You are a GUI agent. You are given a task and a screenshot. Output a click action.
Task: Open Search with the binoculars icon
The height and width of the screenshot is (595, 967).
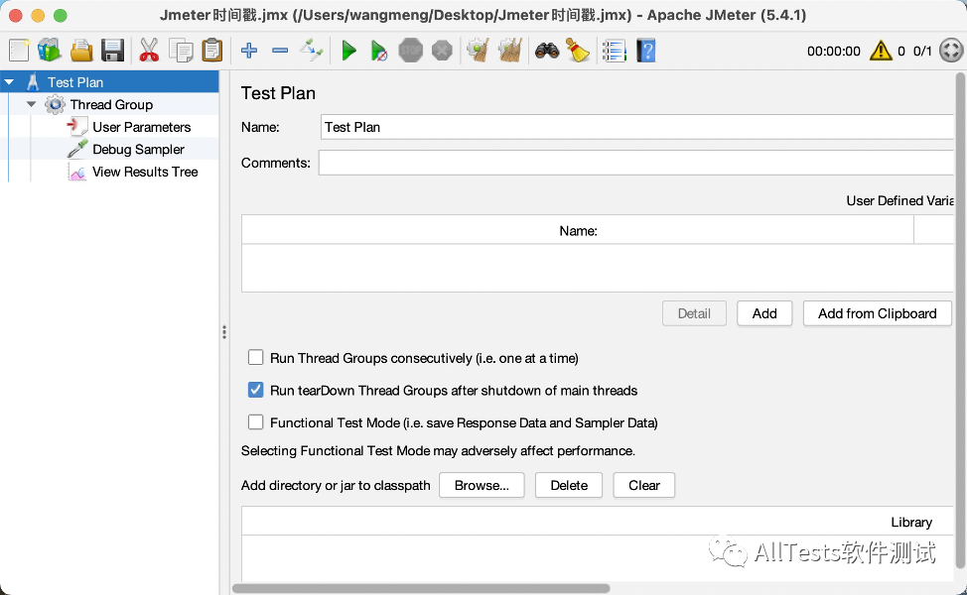547,51
